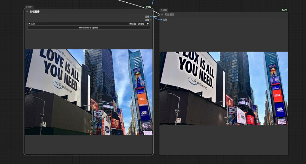This screenshot has height=164, width=306.
Task: Click the #349 node ID badge
Action: coord(149,7)
